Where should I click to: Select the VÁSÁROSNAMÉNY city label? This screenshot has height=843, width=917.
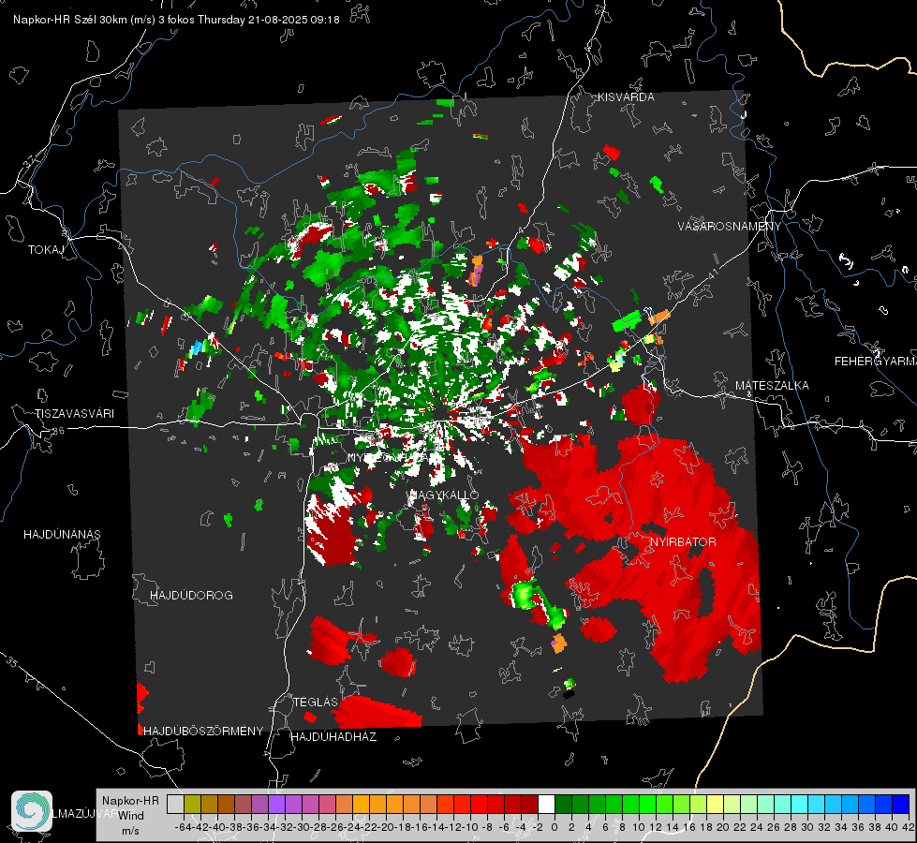[x=730, y=227]
